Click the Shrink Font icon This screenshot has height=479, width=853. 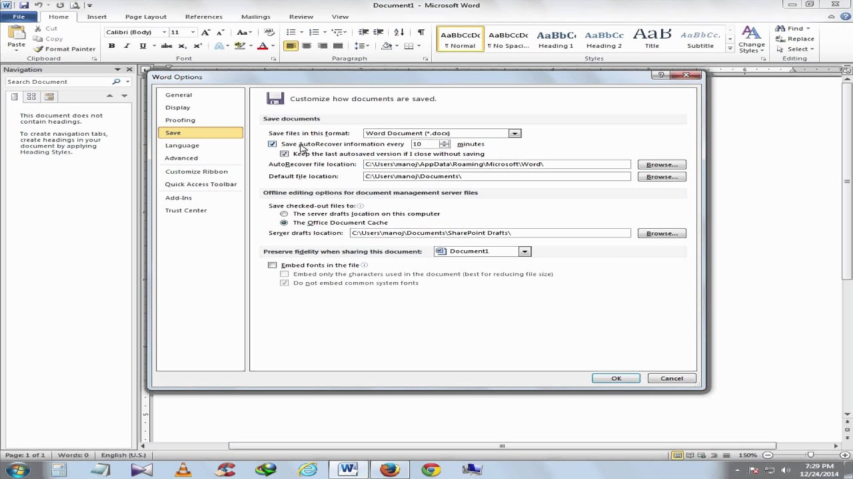click(221, 32)
